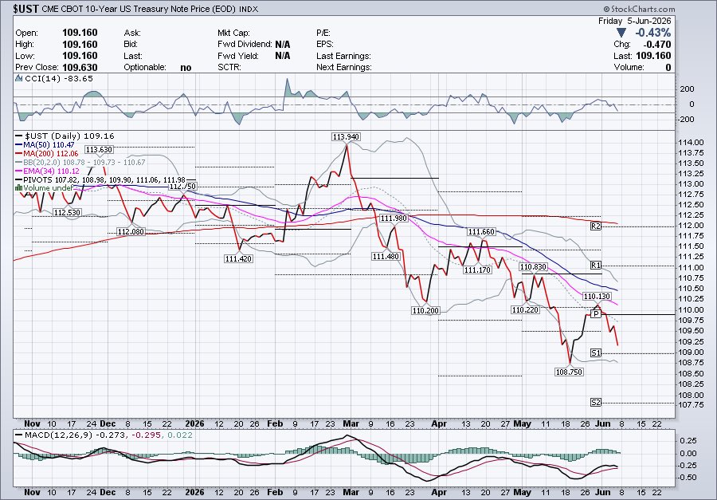Click the P/E label

(323, 33)
